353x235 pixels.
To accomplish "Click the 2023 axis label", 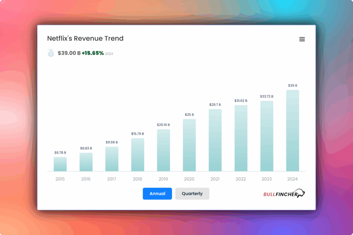I will click(x=266, y=179).
